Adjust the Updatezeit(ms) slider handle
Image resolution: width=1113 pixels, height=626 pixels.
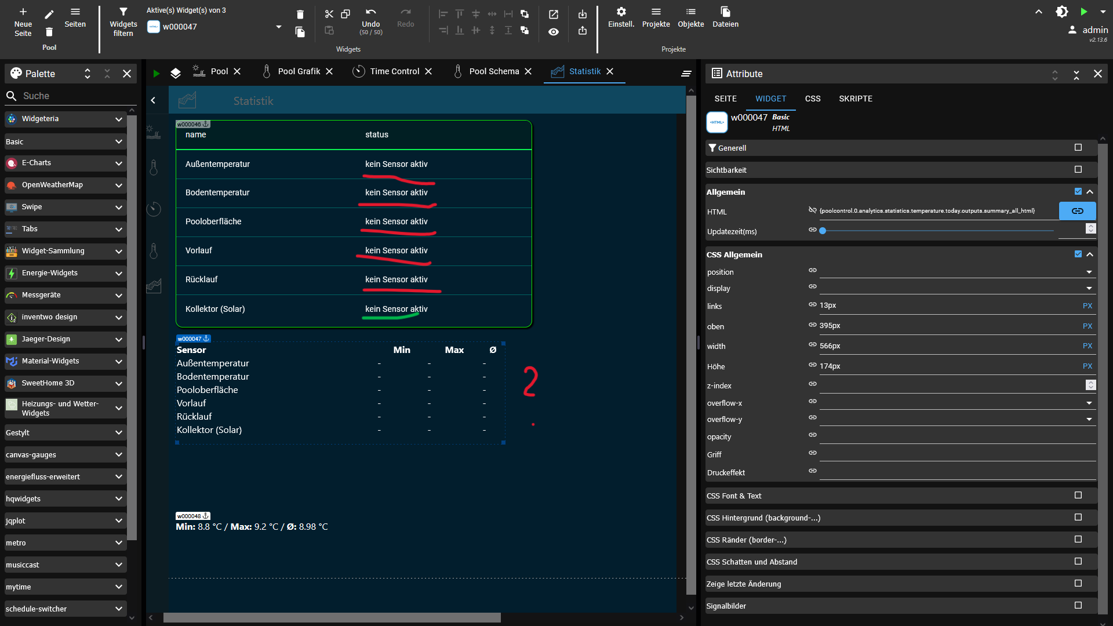(x=823, y=231)
